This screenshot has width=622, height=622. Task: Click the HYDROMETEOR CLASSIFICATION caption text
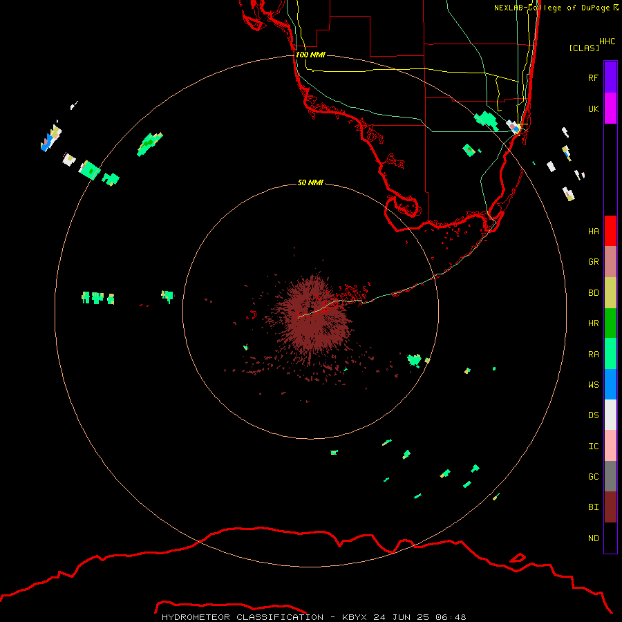click(243, 617)
